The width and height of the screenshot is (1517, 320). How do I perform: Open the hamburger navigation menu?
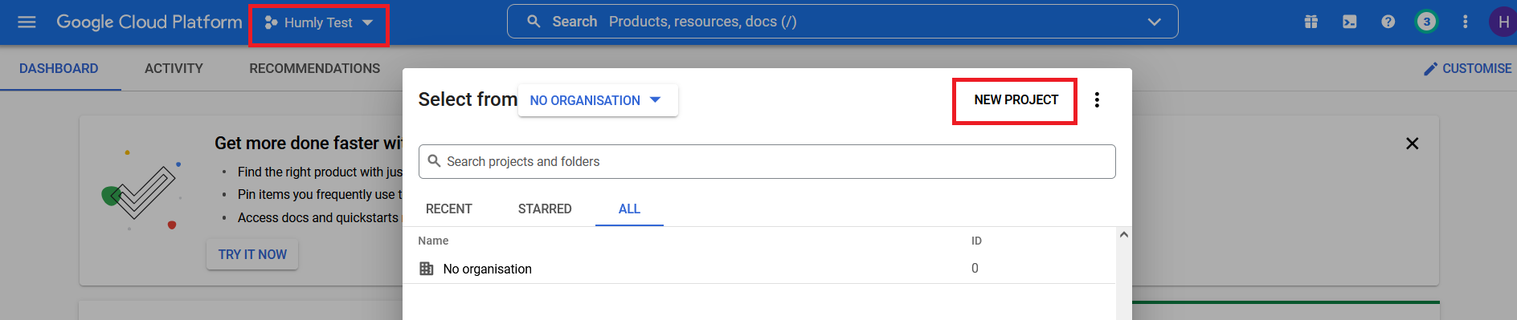click(x=27, y=22)
